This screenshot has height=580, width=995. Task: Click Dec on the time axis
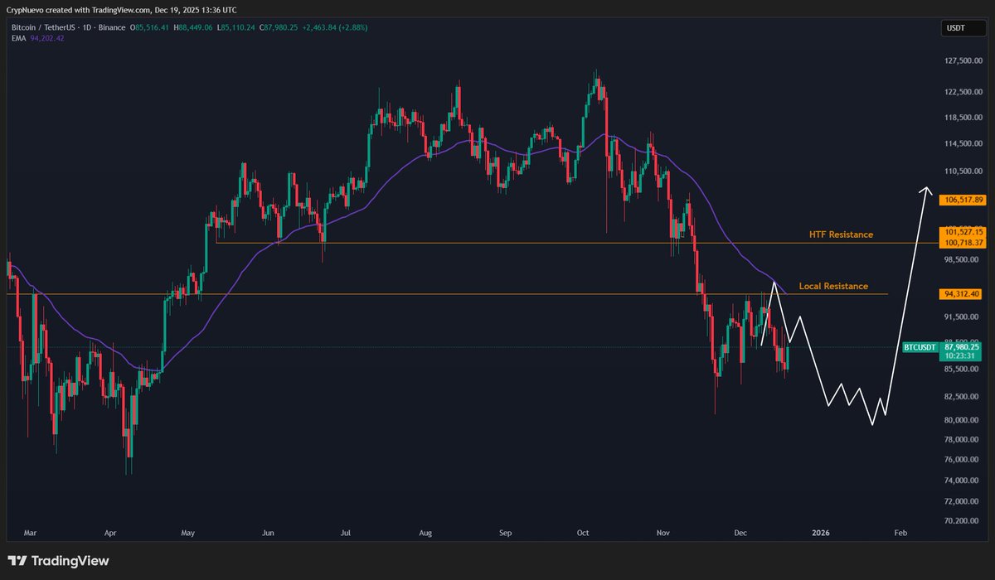[x=739, y=534]
